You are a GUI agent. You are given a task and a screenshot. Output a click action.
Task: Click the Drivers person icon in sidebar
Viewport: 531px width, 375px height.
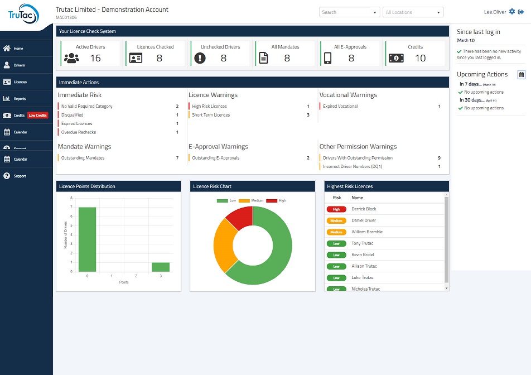tap(7, 65)
